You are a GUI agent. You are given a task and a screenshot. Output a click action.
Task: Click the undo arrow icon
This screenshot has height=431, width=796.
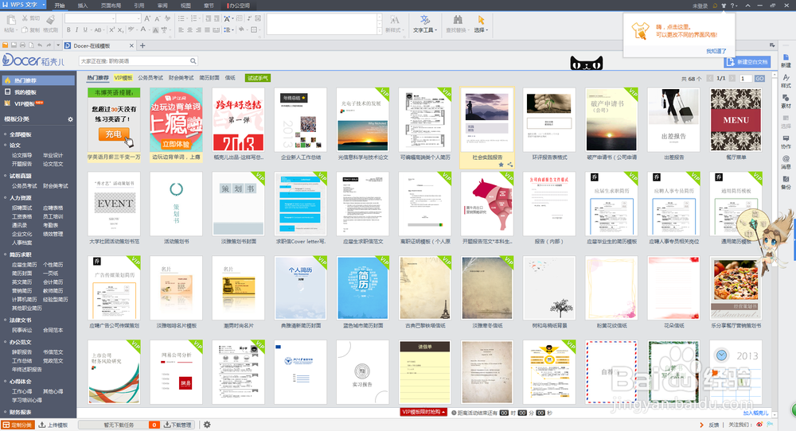40,45
